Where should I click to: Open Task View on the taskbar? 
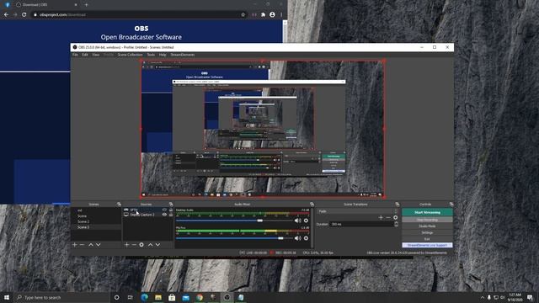131,297
